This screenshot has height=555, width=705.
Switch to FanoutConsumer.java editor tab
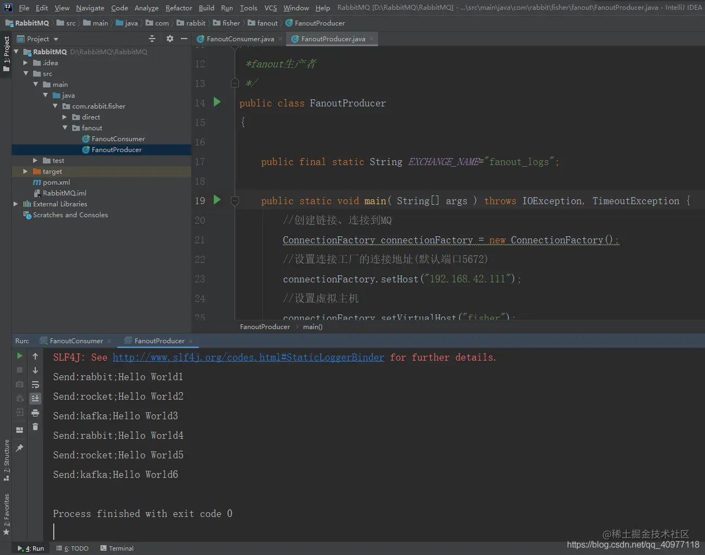[240, 39]
